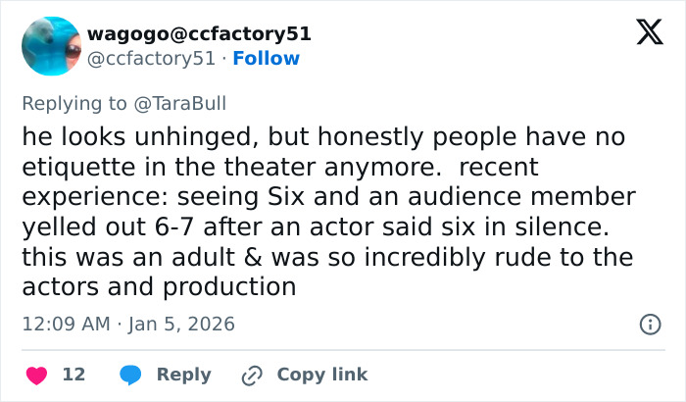Open wagogo's profile avatar picture
Screen dimensions: 686x402
(50, 46)
